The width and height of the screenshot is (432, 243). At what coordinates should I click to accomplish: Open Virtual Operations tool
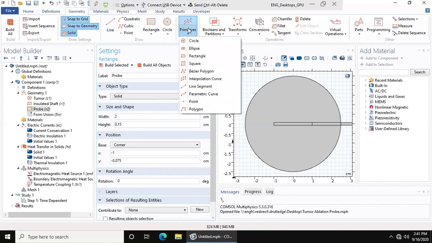point(335,27)
